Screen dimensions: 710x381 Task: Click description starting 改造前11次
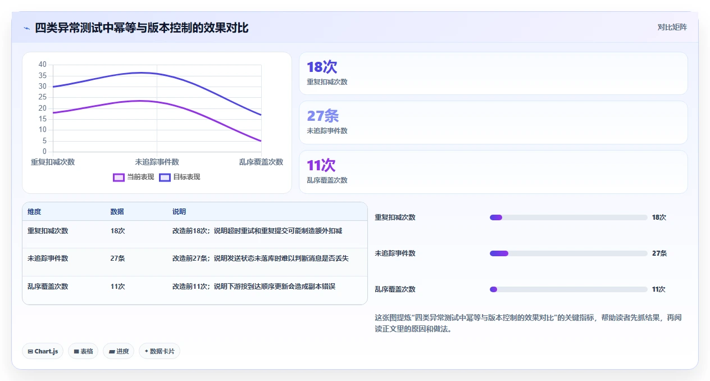254,287
